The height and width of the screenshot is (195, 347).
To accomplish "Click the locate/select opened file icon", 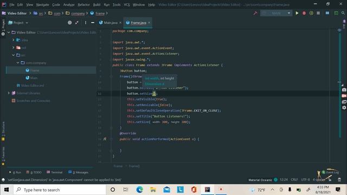I will (70, 23).
